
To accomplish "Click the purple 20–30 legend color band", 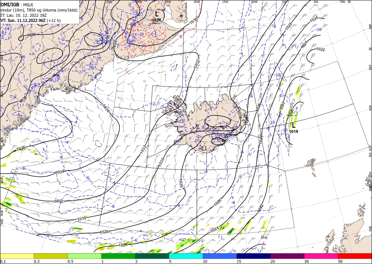I will point(287,256).
